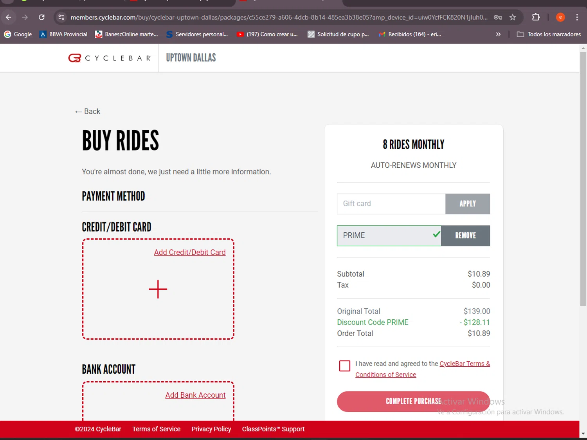Open Todos los marcadores folder

coord(549,34)
